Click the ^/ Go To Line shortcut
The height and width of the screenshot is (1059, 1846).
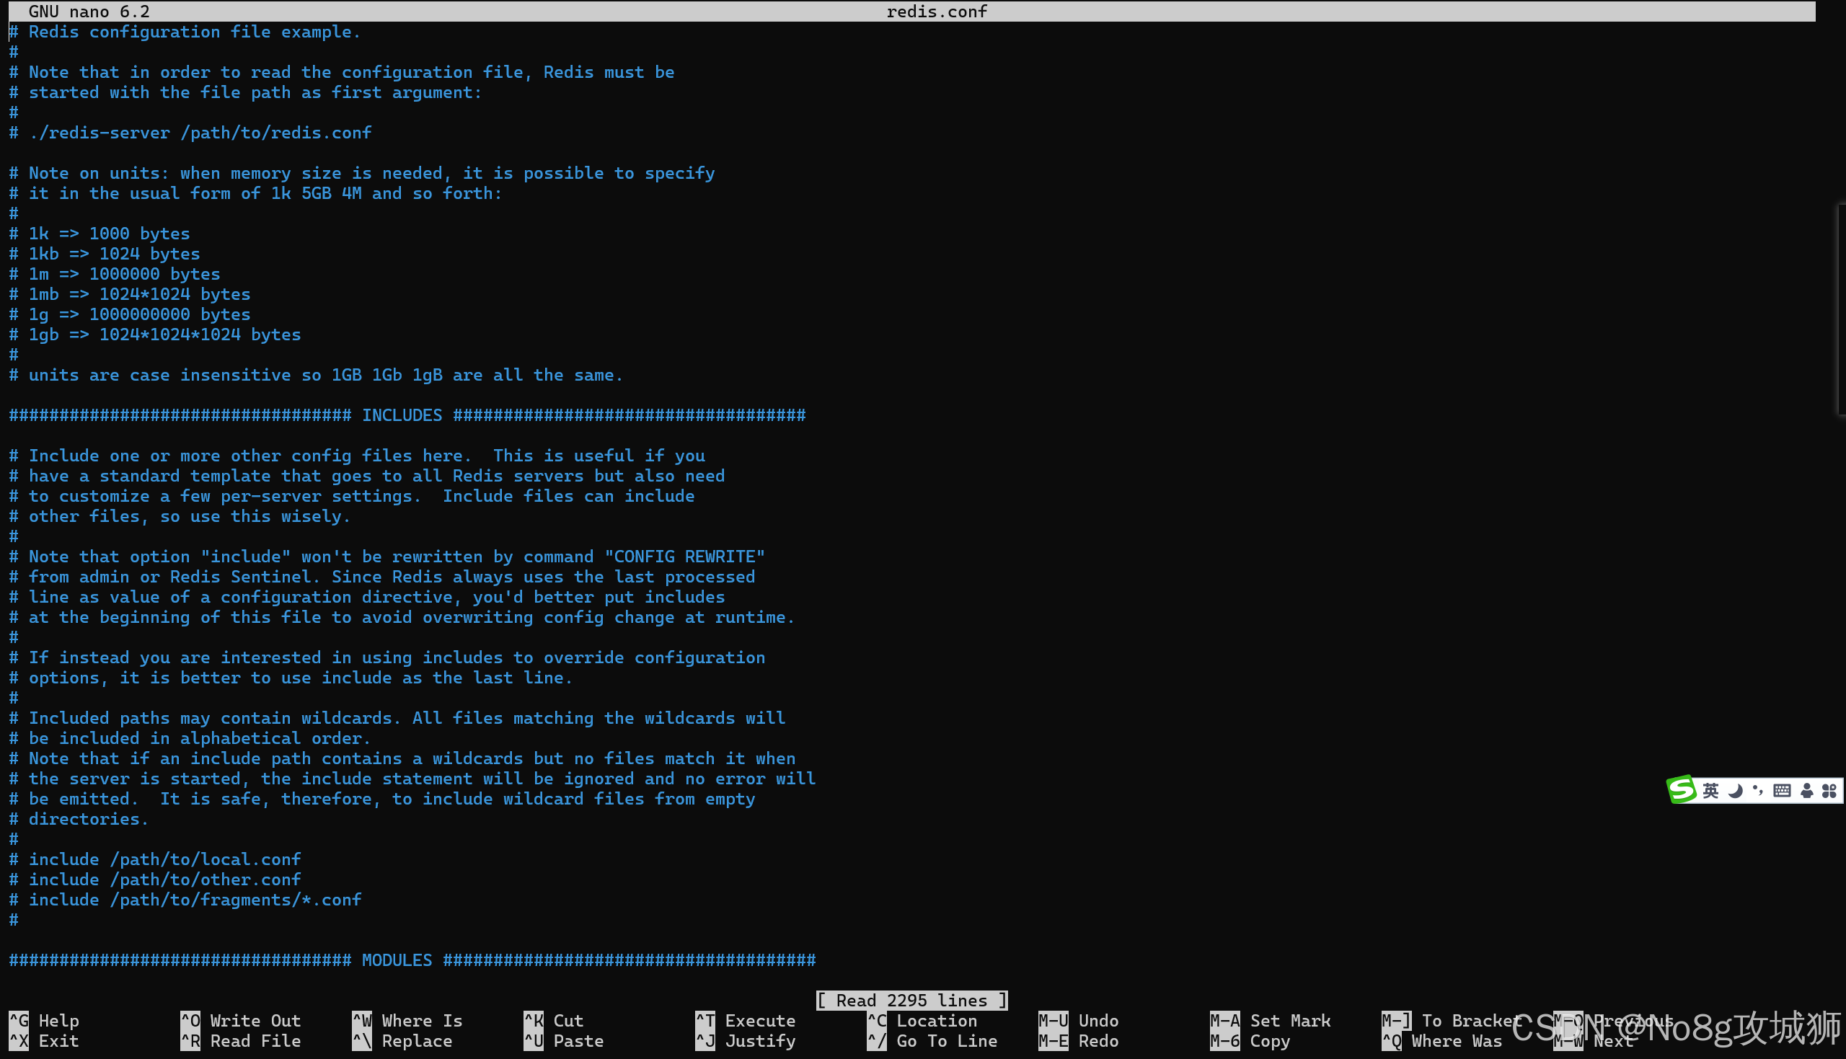coord(932,1041)
